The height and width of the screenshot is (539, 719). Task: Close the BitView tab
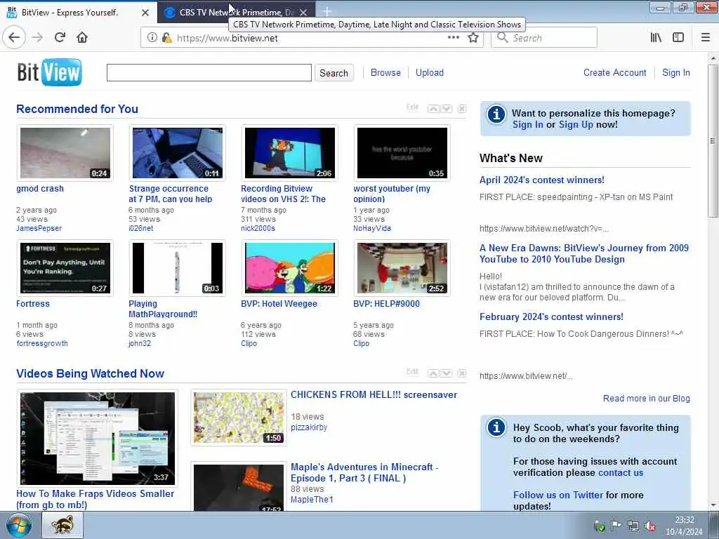[x=145, y=13]
